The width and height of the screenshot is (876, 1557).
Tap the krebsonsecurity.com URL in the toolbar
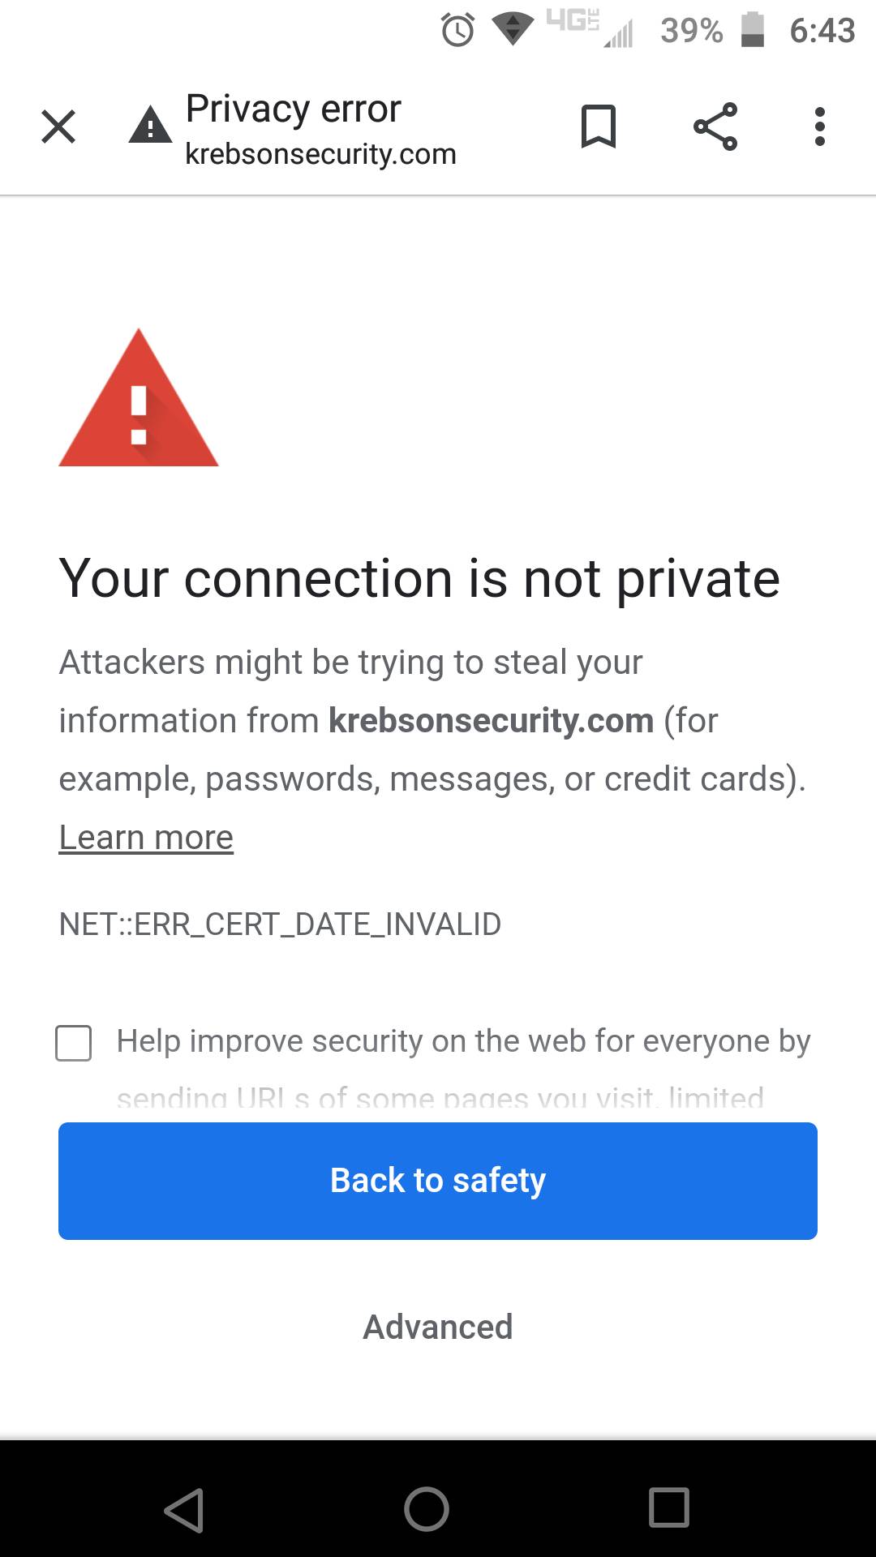[320, 154]
